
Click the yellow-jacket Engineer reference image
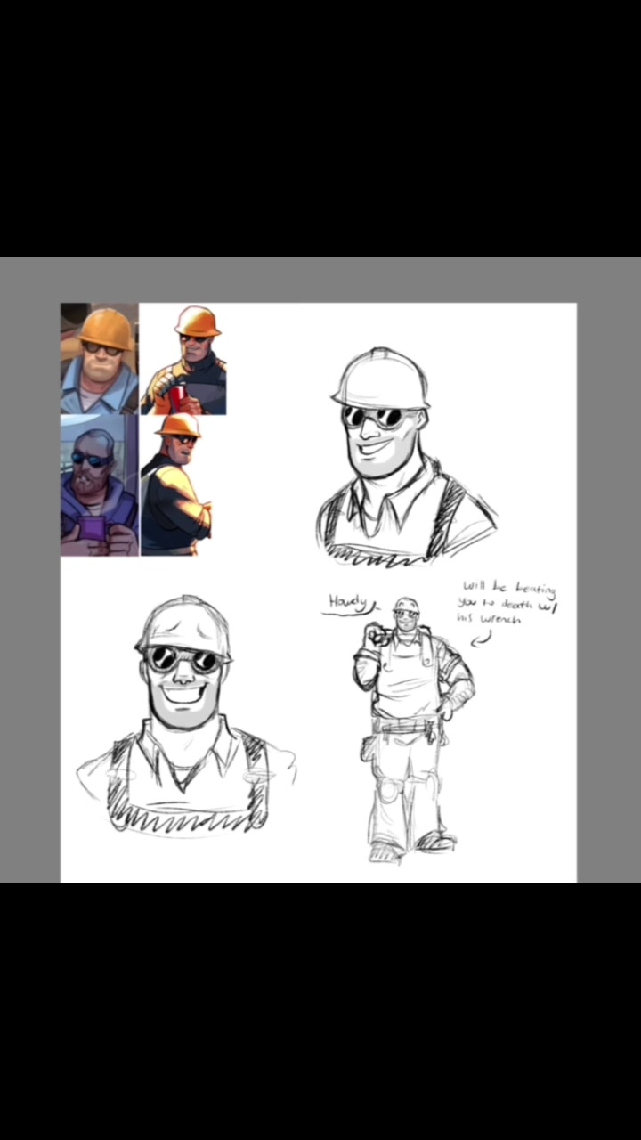176,484
